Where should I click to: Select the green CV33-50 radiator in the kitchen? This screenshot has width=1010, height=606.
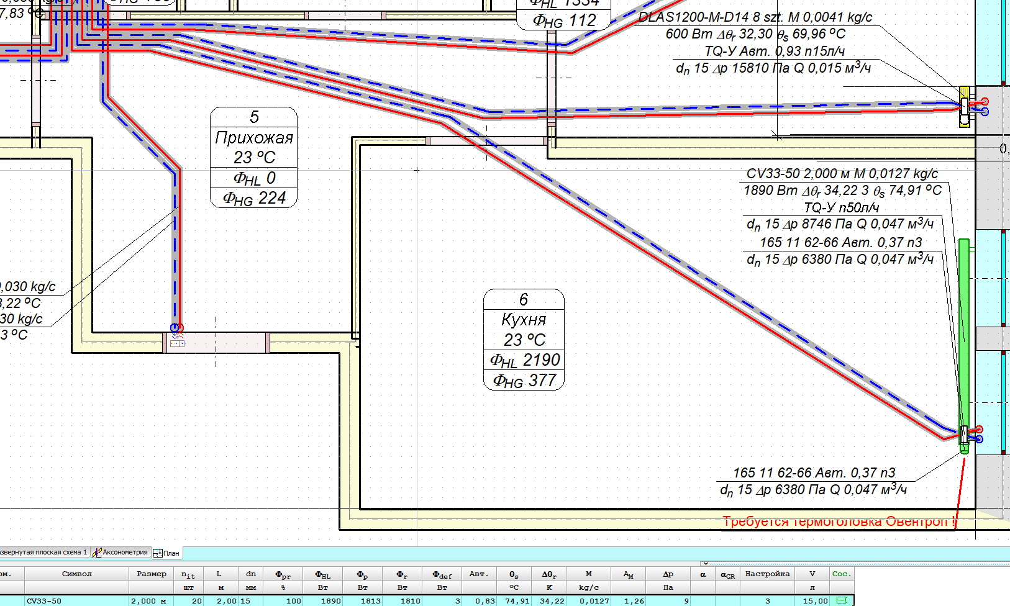pyautogui.click(x=964, y=346)
